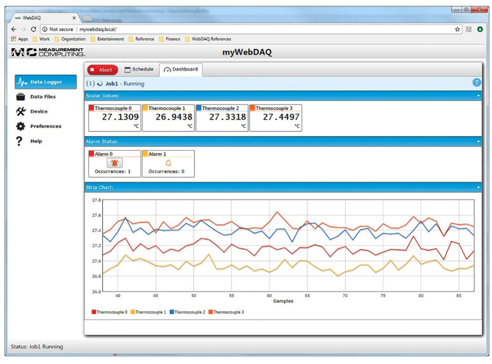Collapse the Alarm Status panel
492x364 pixels.
click(478, 142)
